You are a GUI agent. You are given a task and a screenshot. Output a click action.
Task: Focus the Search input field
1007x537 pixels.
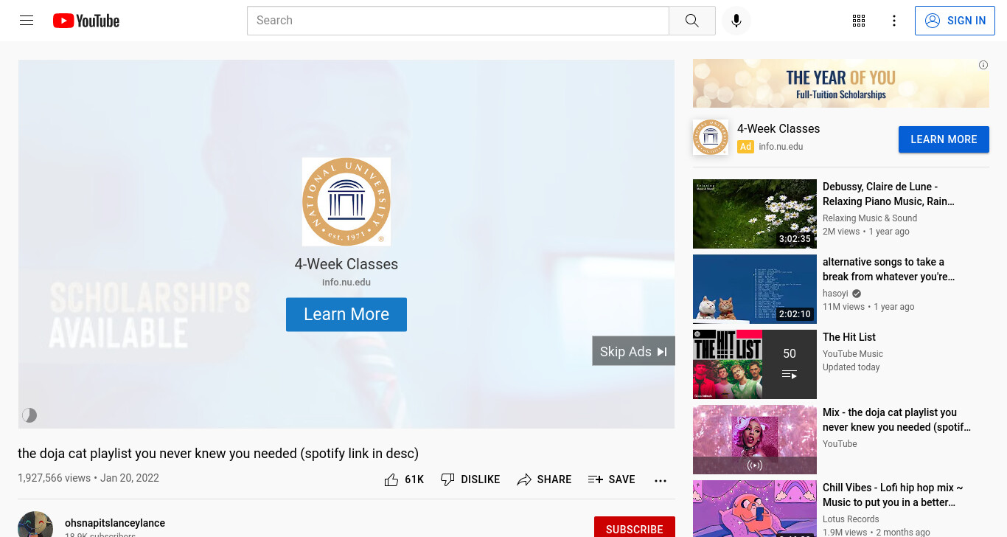coord(458,21)
